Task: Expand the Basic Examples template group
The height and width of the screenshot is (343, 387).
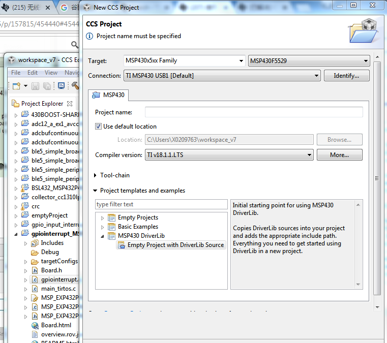Action: (102, 227)
